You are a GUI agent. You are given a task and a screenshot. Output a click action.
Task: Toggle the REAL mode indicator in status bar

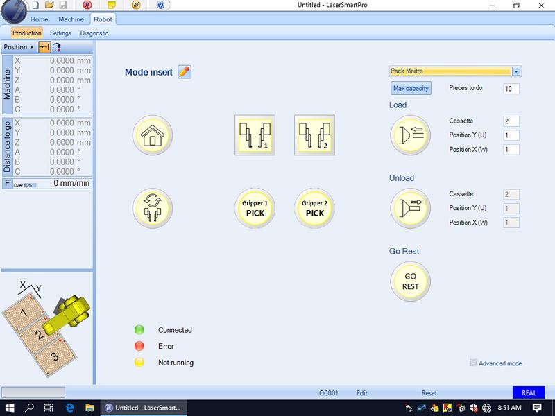point(529,392)
